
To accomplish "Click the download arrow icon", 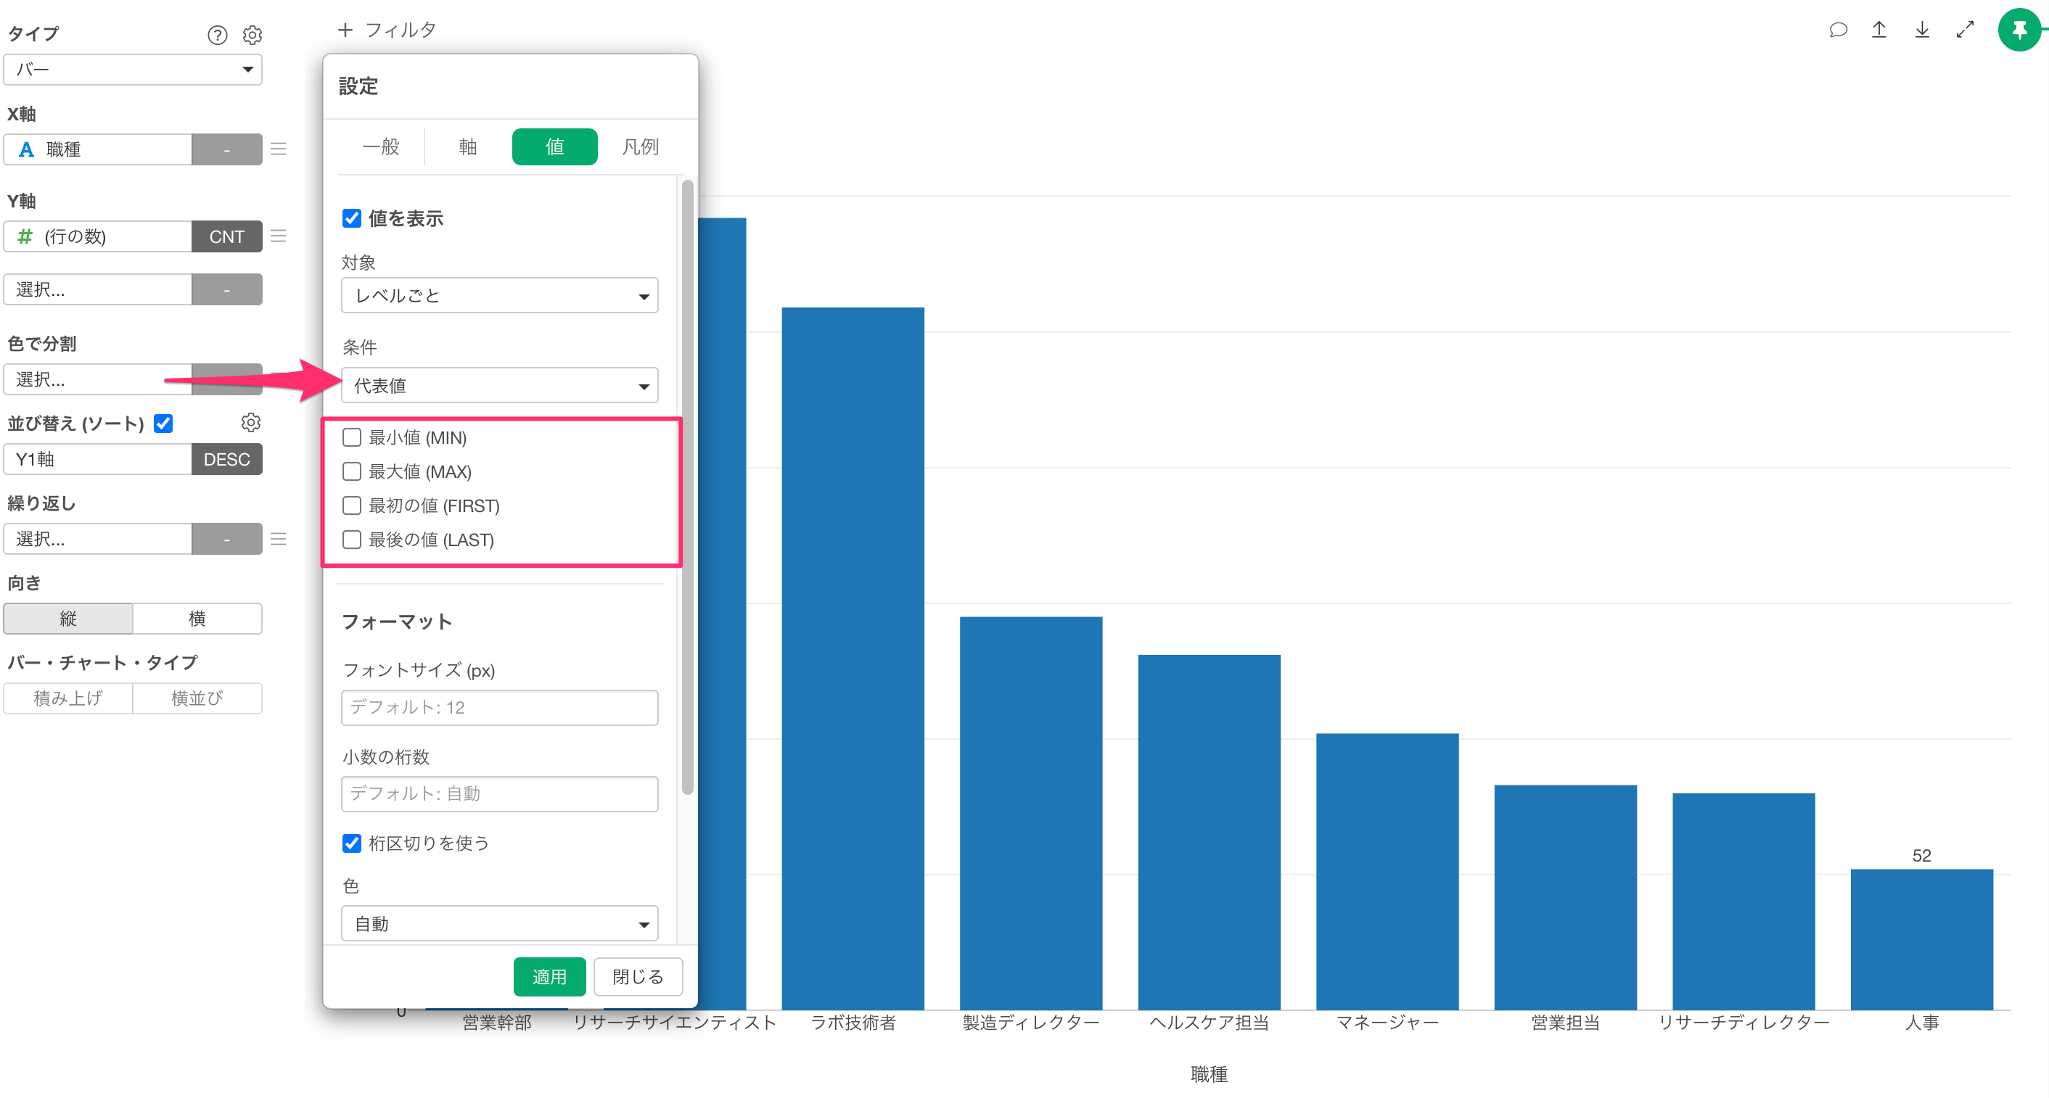I will 1922,30.
